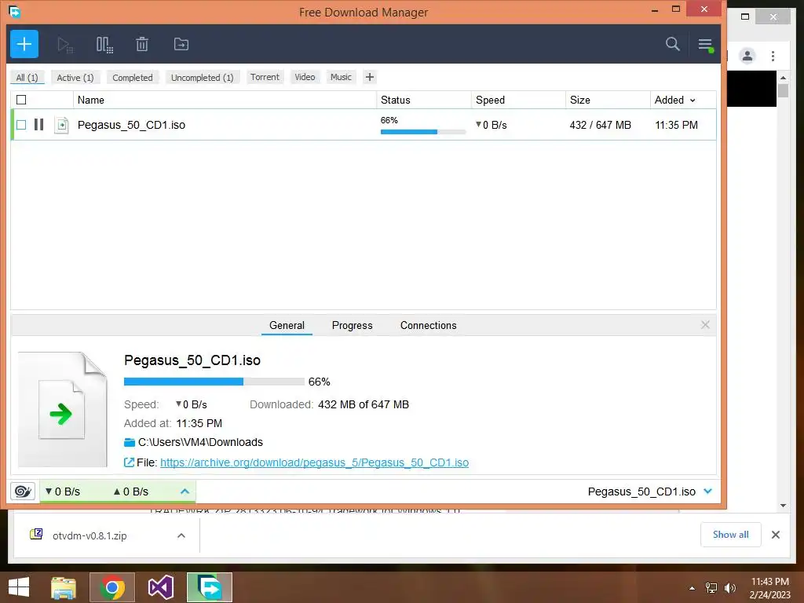
Task: Click the Start all downloads toolbar icon
Action: coord(65,45)
